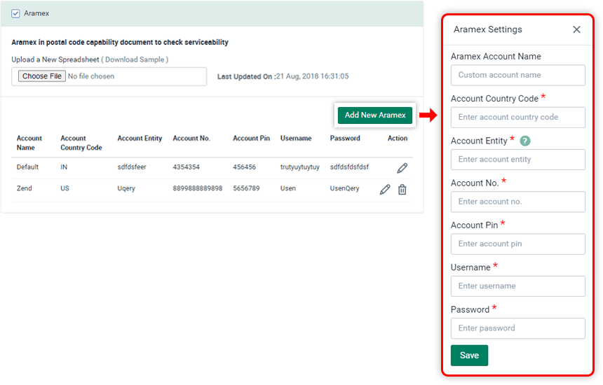This screenshot has height=385, width=603.
Task: Click the 'Account No.' column header
Action: click(191, 138)
